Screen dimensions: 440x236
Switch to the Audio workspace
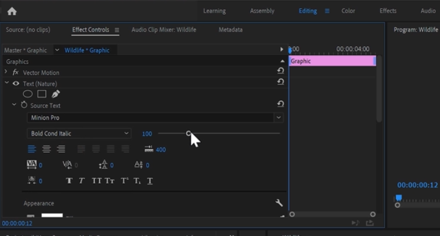(x=428, y=11)
